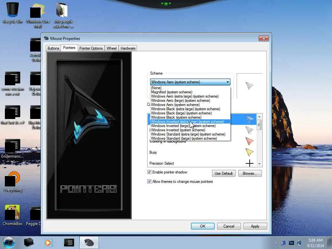Select the Endermanc... desktop icon
This screenshot has height=249, width=332.
[13, 148]
